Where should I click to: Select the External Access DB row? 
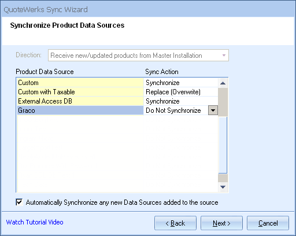[80, 101]
